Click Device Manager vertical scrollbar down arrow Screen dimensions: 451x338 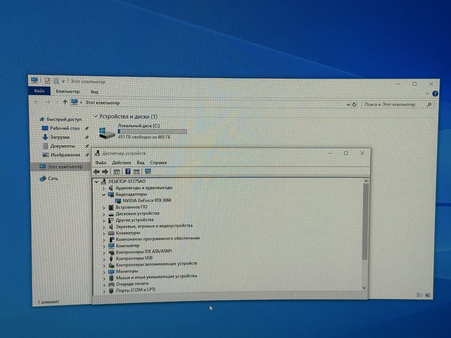364,288
